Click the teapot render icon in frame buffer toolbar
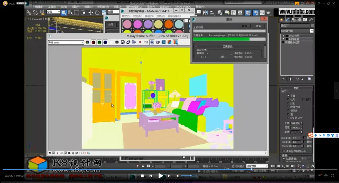339x183 pixels. (x=158, y=42)
